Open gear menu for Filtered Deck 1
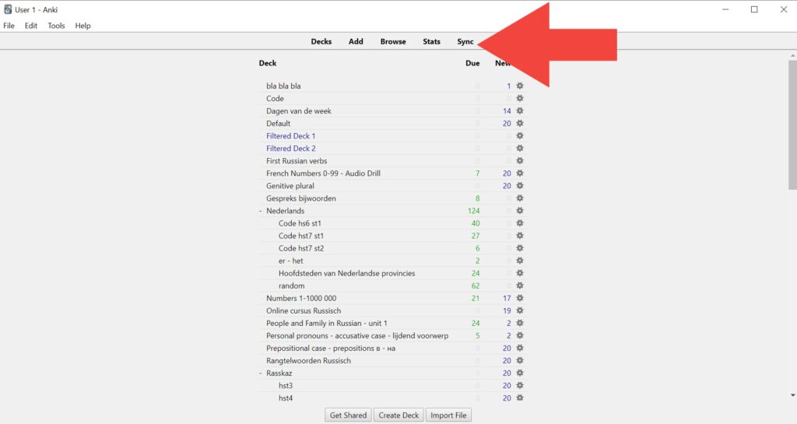This screenshot has width=797, height=424. pos(519,135)
